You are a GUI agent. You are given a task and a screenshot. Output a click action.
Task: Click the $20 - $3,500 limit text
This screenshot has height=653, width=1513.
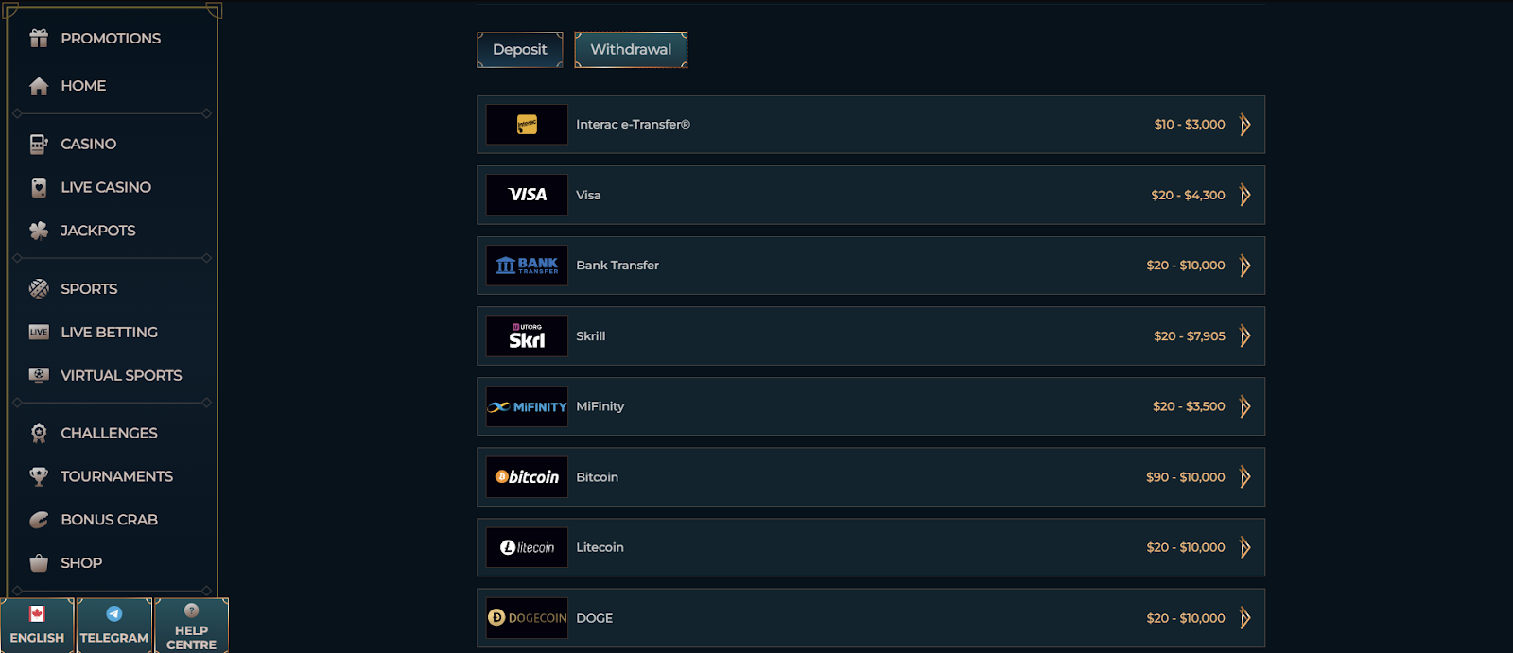point(1189,406)
